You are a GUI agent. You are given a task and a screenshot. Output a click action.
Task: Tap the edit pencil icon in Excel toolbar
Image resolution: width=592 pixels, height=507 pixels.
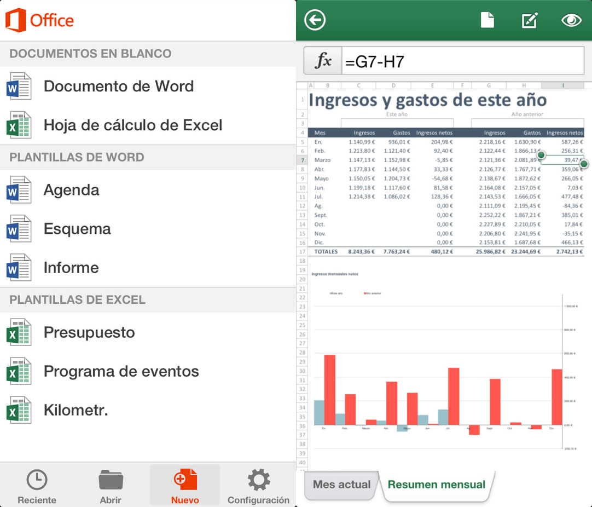530,20
